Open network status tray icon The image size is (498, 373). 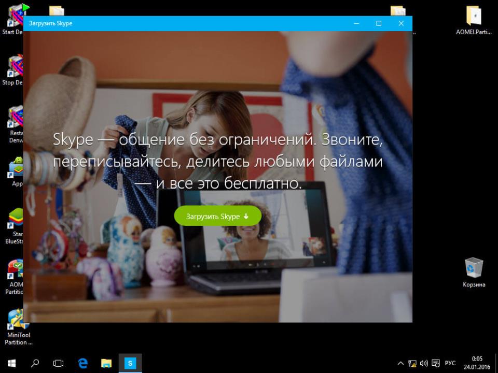pos(412,363)
